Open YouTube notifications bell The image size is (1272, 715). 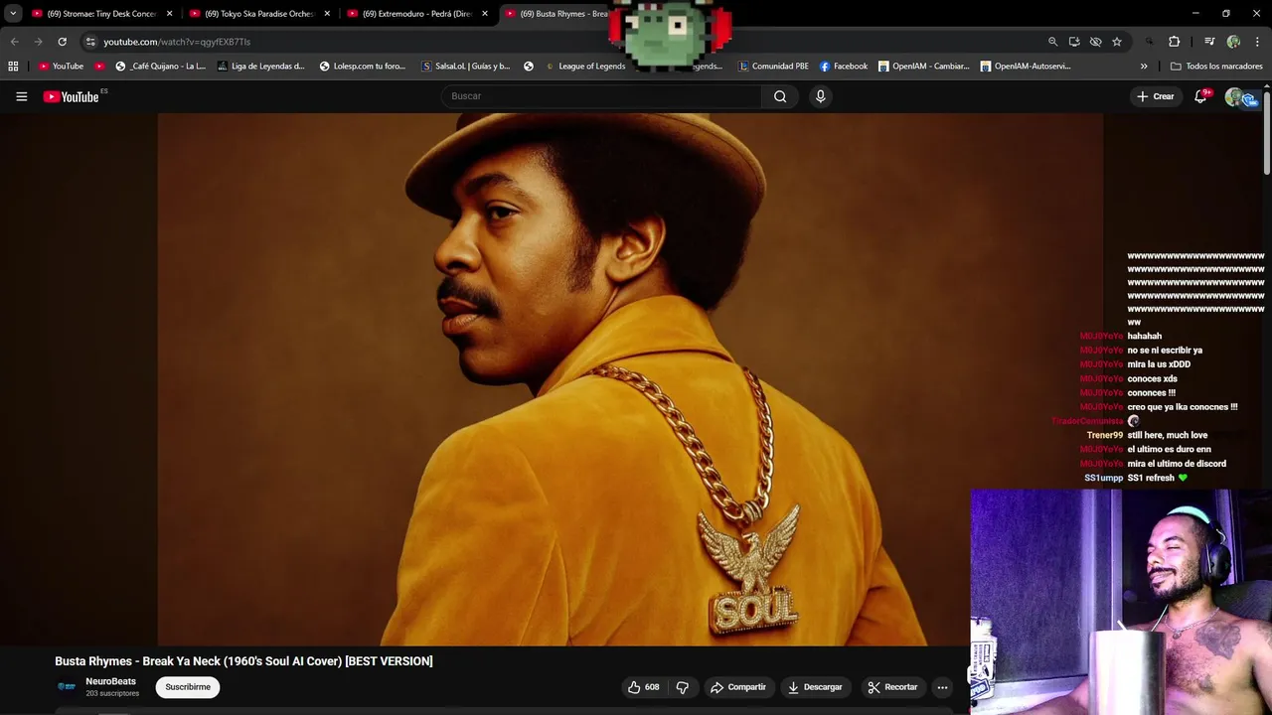pyautogui.click(x=1200, y=96)
